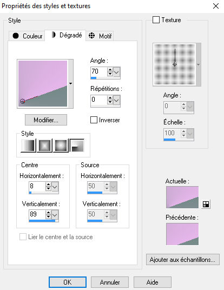Click Ajouter aux échantillons... button
Screen dimensions: 224x290
click(182, 260)
